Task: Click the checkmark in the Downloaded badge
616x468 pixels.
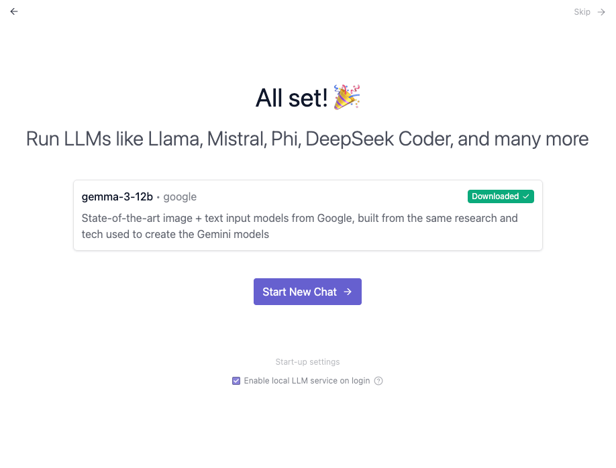Action: 526,196
